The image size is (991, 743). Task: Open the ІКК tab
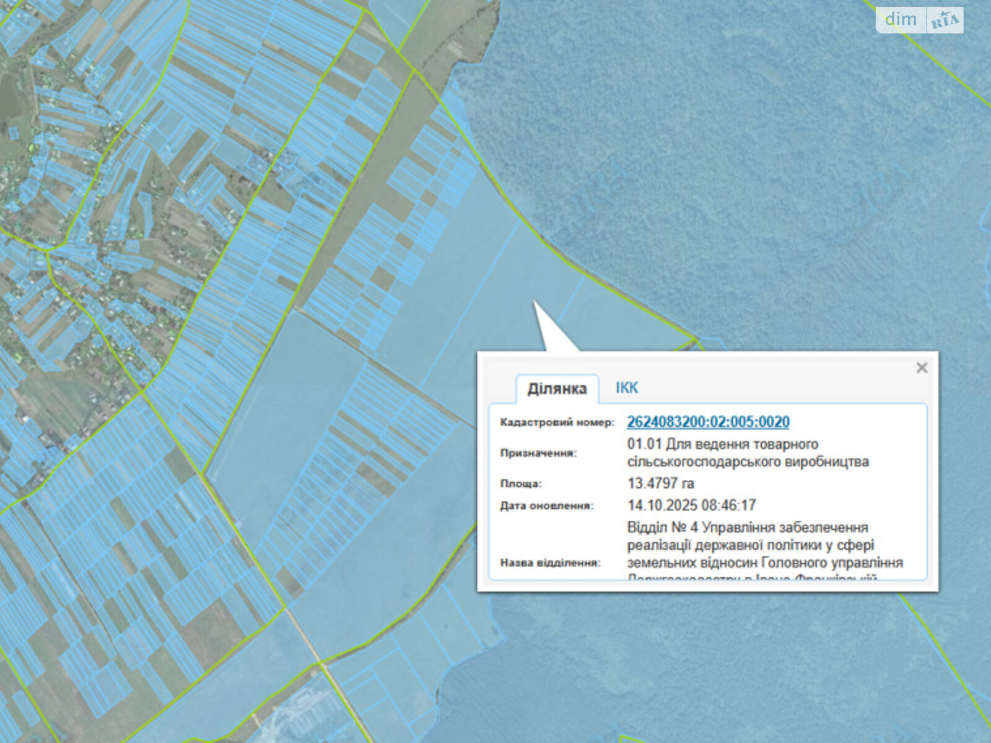[626, 388]
